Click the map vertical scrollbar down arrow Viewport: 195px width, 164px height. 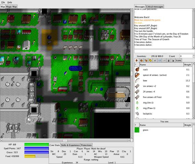pos(132,137)
